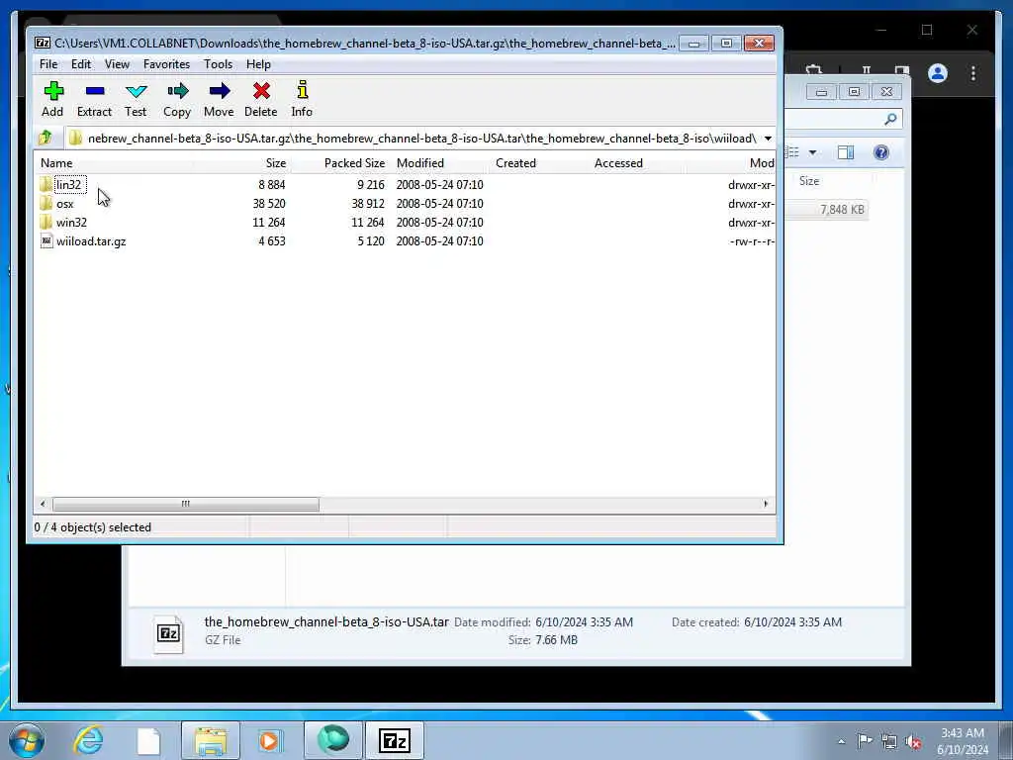
Task: Click the 38 520 size value
Action: pyautogui.click(x=269, y=204)
